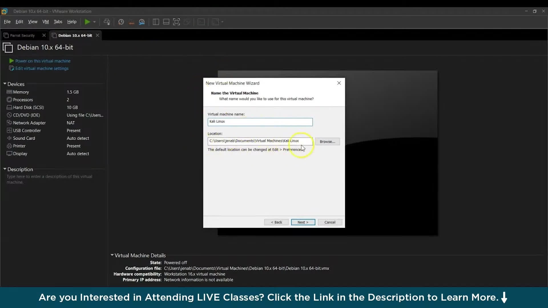Click the green Power On play icon
This screenshot has width=548, height=308.
tap(87, 22)
